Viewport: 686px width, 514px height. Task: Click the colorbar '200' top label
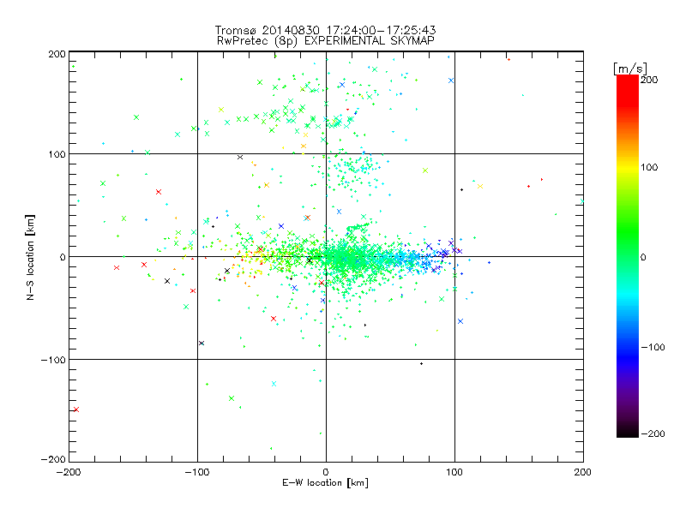pyautogui.click(x=649, y=80)
